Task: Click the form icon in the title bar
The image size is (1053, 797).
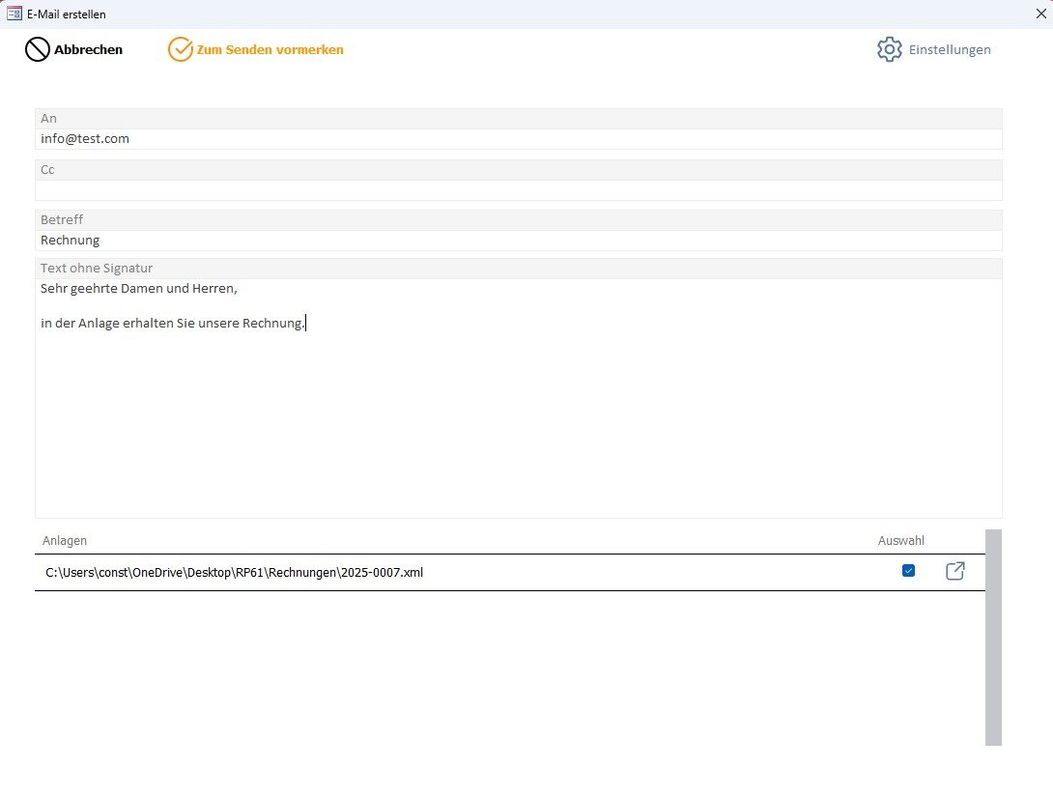Action: pos(14,14)
